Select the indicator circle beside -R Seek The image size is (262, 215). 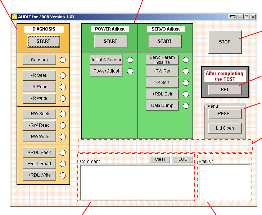coord(63,75)
